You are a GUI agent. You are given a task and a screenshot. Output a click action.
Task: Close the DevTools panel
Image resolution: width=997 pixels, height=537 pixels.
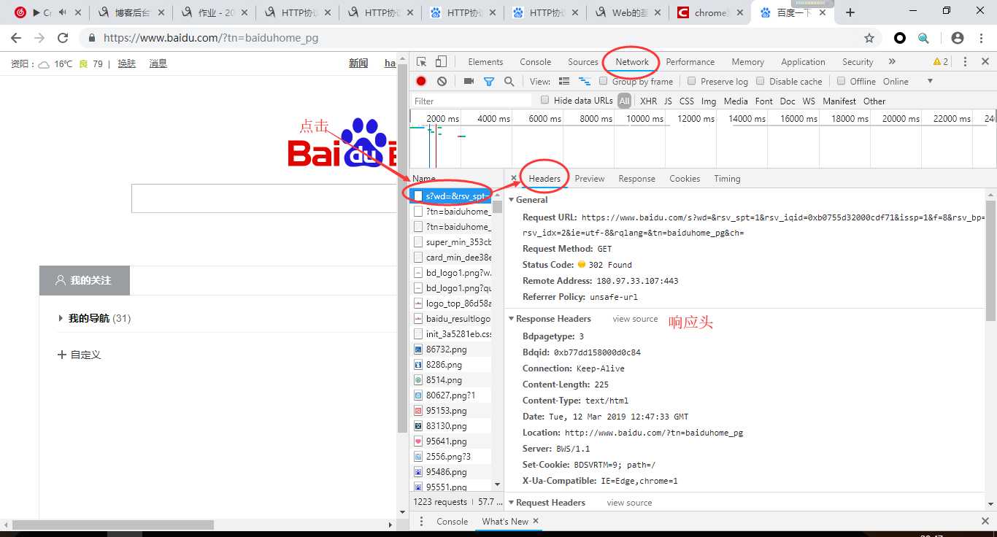point(985,62)
